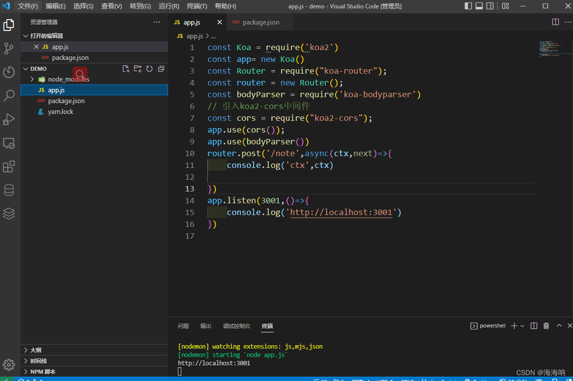Select the Terminal panel tab
The height and width of the screenshot is (381, 573).
pos(267,326)
